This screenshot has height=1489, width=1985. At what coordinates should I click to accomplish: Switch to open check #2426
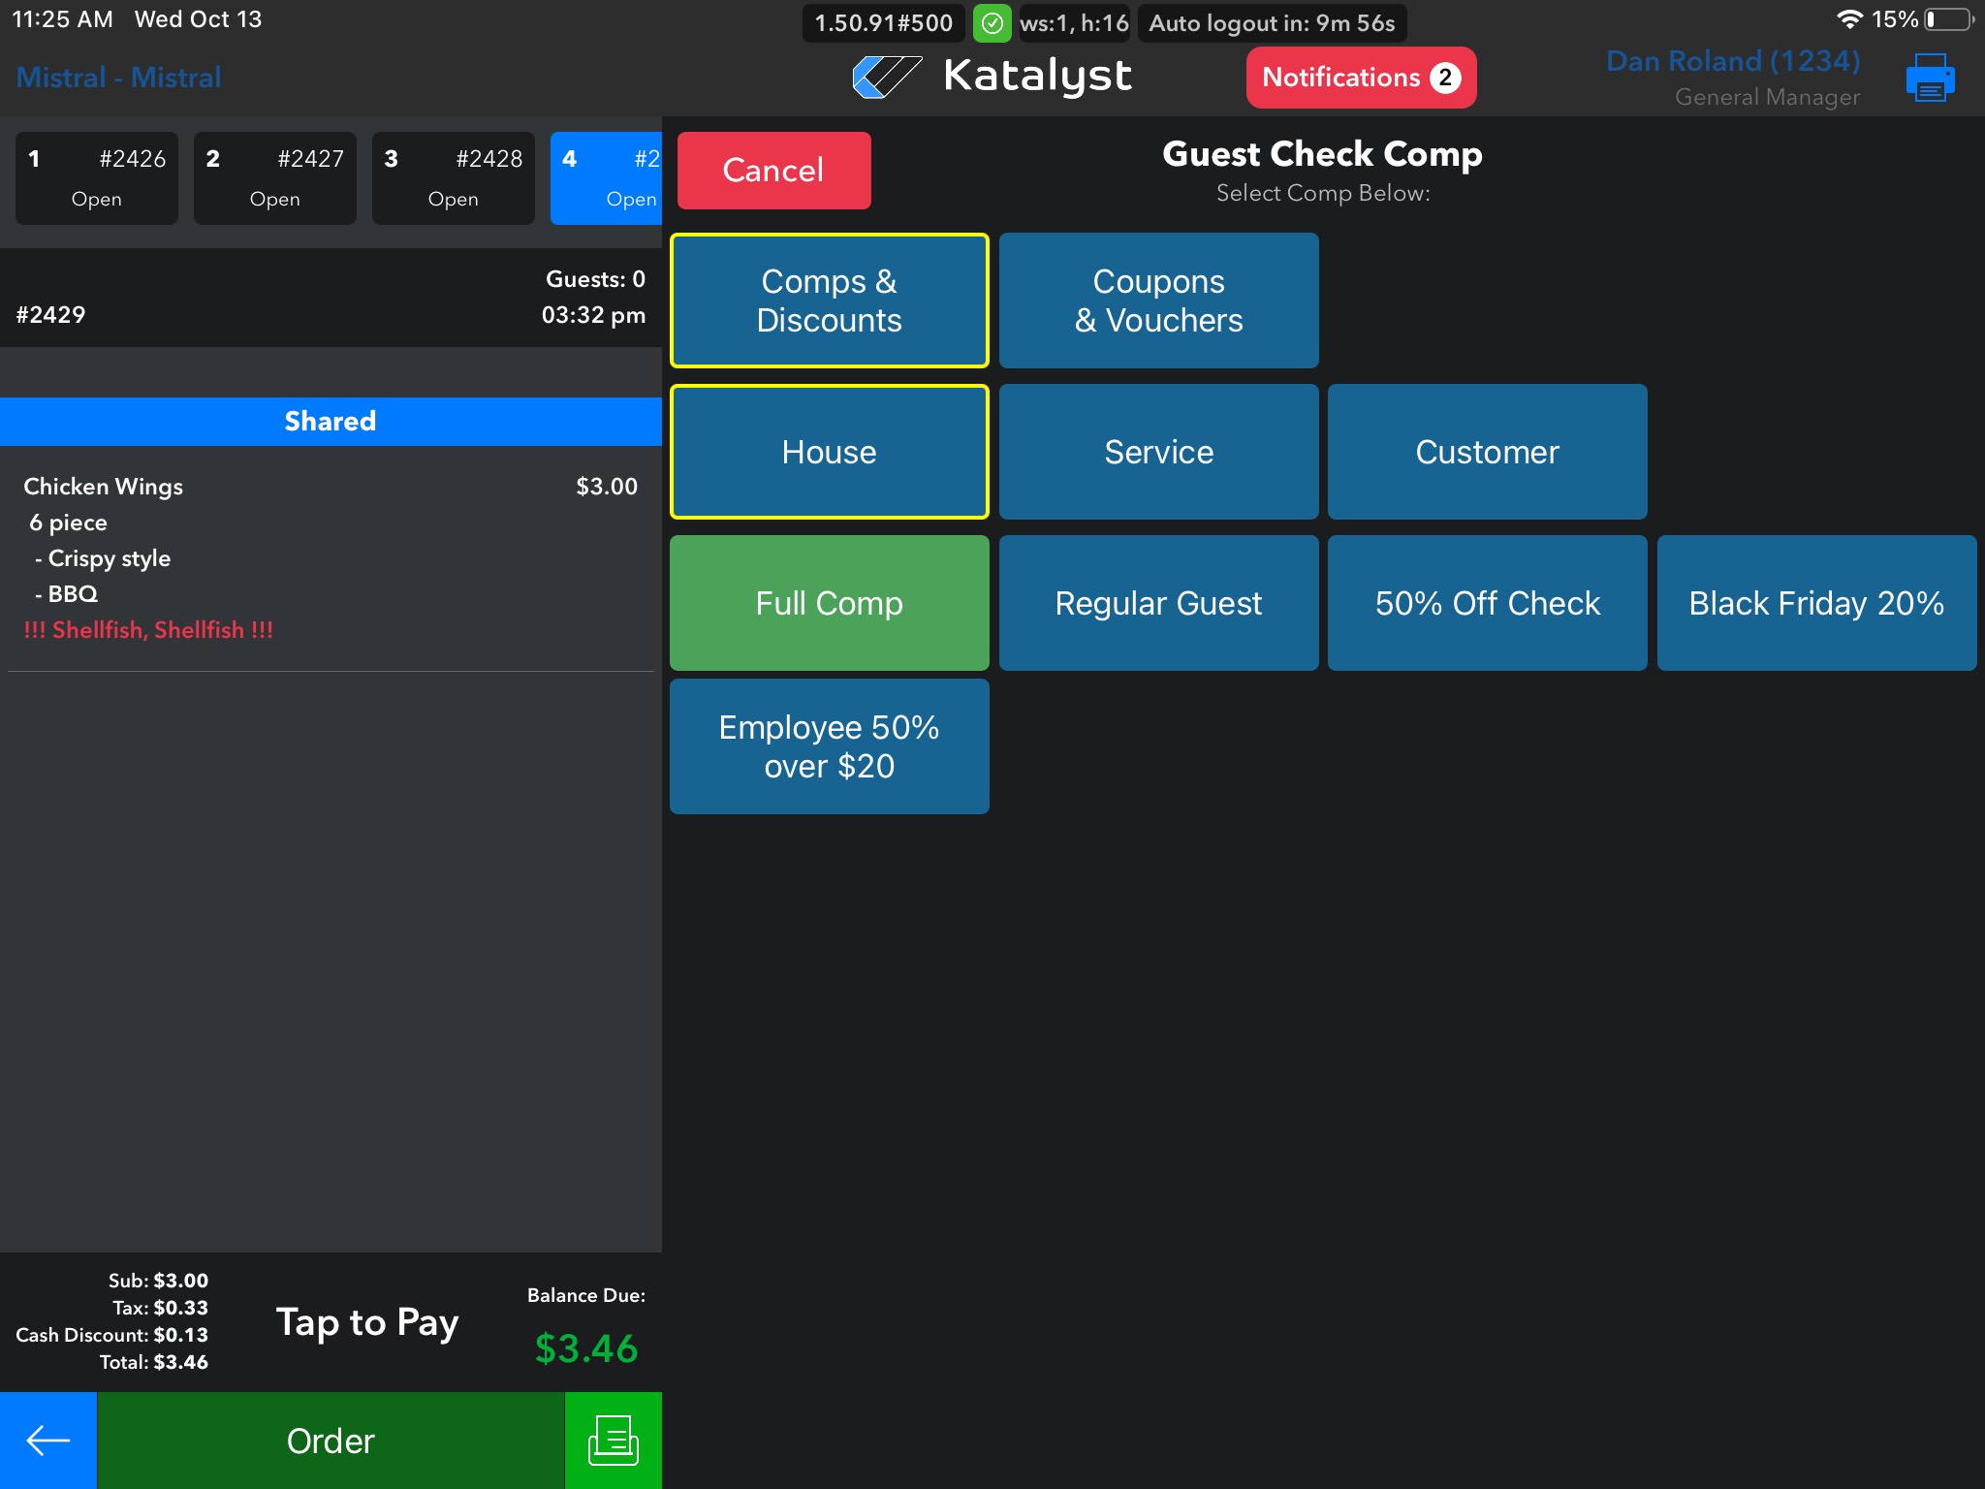[x=97, y=178]
